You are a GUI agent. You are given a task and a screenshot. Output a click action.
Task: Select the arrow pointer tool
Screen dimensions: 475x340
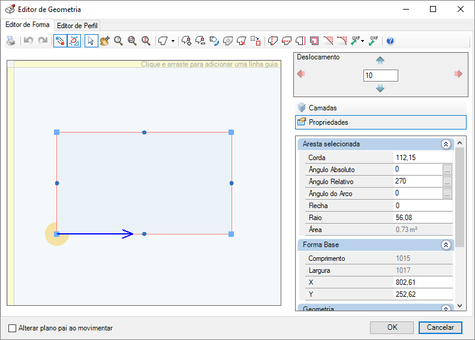(x=91, y=41)
